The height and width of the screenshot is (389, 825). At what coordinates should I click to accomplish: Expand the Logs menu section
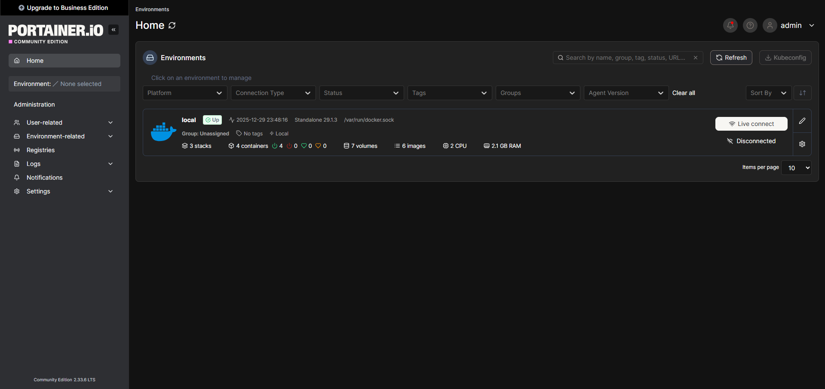point(64,164)
